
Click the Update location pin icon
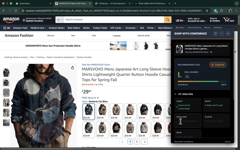24,20
